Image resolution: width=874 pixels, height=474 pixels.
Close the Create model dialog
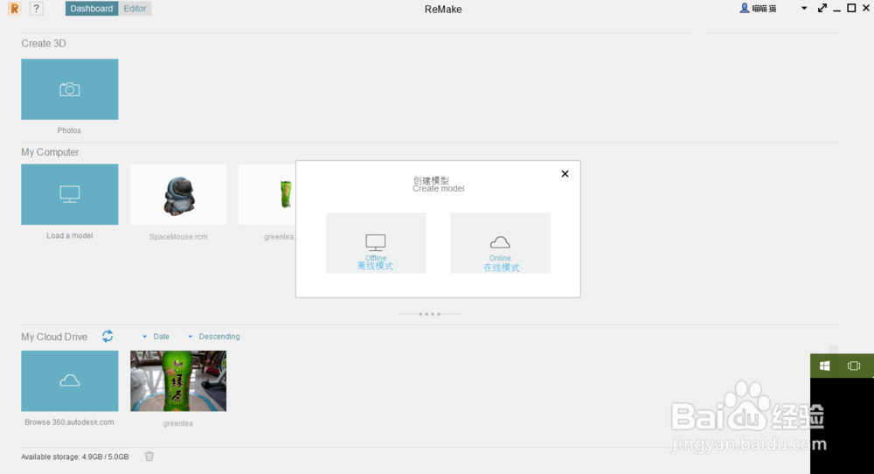click(x=565, y=174)
